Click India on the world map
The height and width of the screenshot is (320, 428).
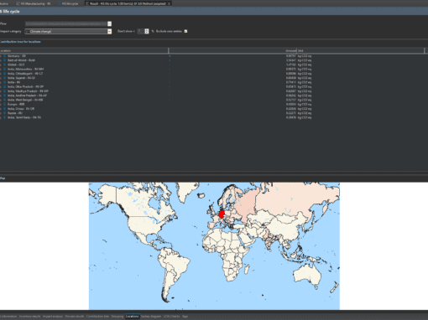point(269,240)
